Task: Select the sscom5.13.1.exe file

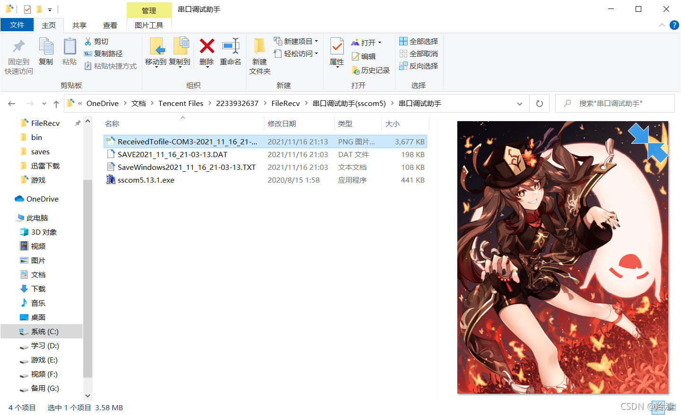Action: click(x=265, y=180)
